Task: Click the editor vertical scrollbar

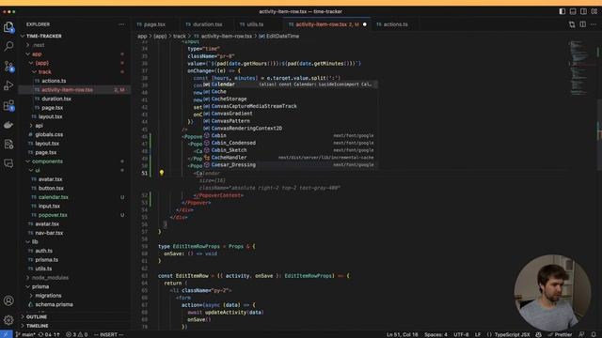Action: pos(599,134)
